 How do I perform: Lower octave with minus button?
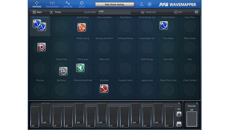[x=179, y=124]
